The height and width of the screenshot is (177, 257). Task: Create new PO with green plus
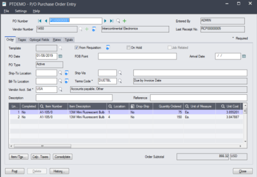124,21
